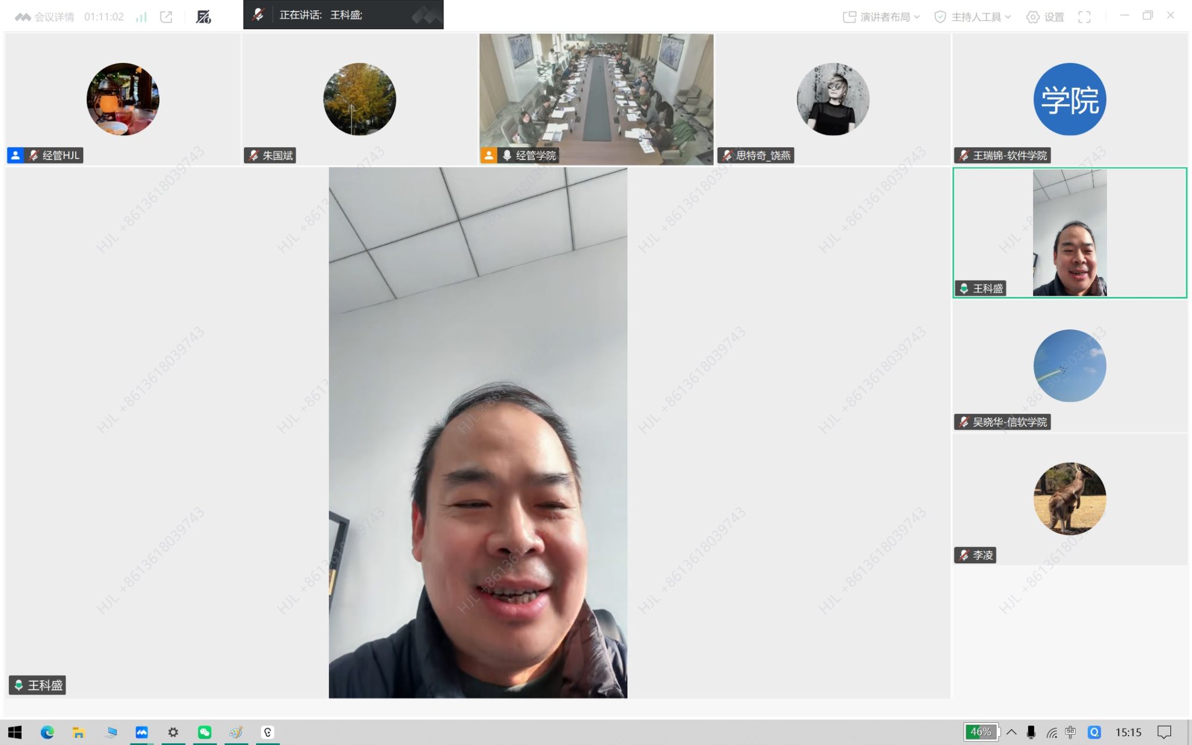Expand the 主持人工具 host tools dropdown
This screenshot has height=745, width=1192.
[x=973, y=17]
